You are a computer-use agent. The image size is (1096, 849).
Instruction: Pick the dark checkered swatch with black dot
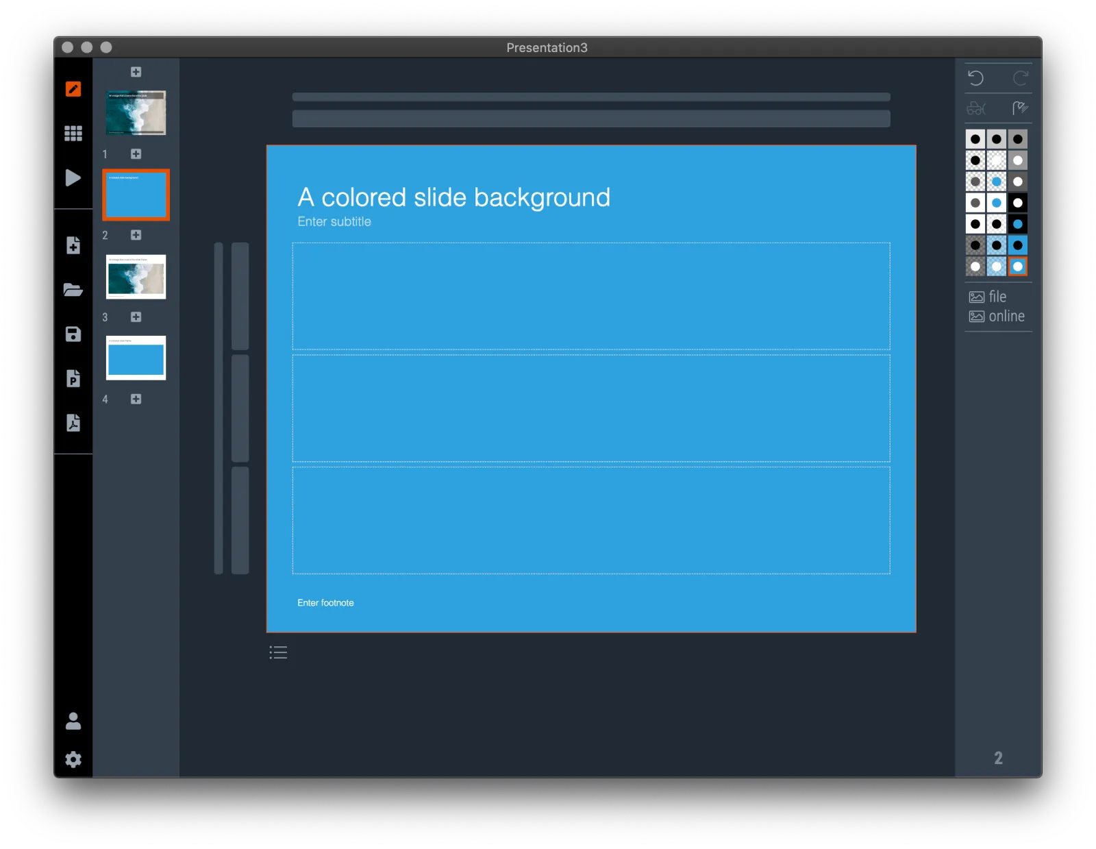[975, 245]
